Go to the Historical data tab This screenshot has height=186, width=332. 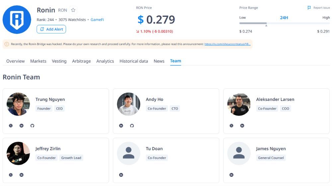(x=134, y=61)
